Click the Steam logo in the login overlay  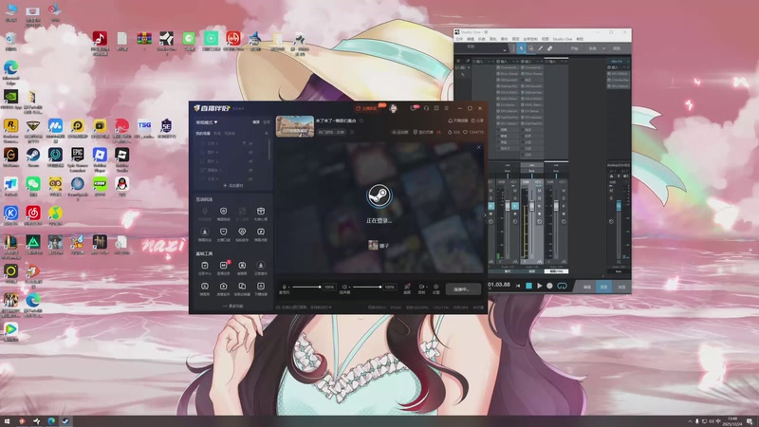[x=379, y=195]
